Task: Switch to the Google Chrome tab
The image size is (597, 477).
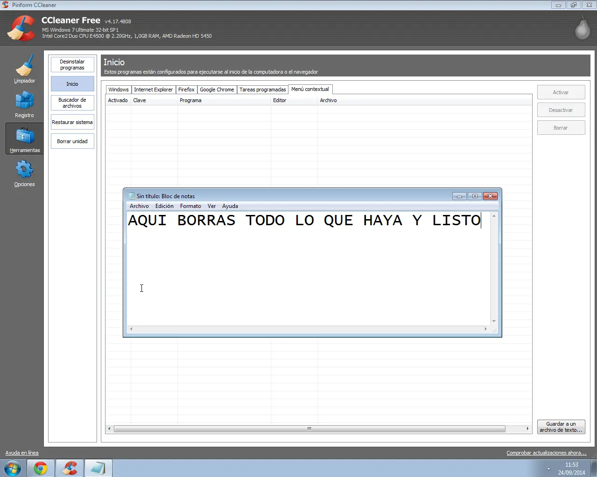Action: click(217, 90)
